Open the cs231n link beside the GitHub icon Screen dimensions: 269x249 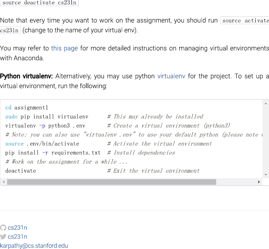(x=17, y=228)
